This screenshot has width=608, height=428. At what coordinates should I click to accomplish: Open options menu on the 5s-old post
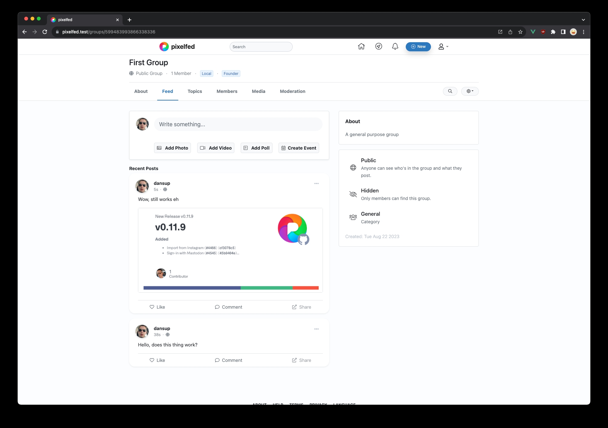click(x=316, y=184)
